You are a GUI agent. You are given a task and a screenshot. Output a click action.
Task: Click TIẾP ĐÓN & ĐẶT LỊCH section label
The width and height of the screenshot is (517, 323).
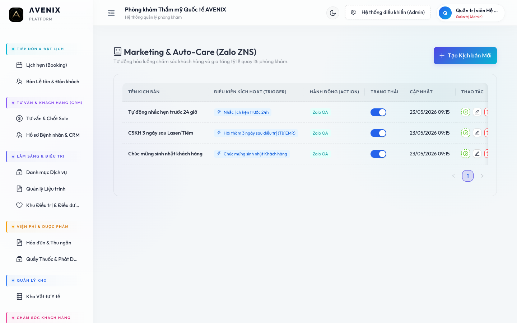point(40,49)
